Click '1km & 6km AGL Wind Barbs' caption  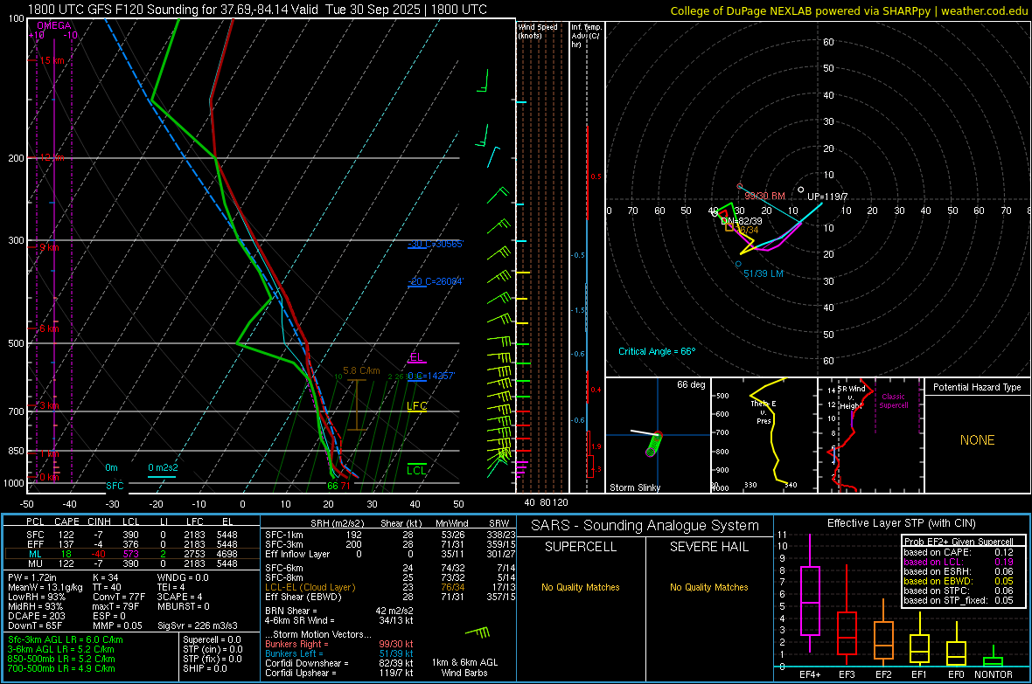pos(464,667)
